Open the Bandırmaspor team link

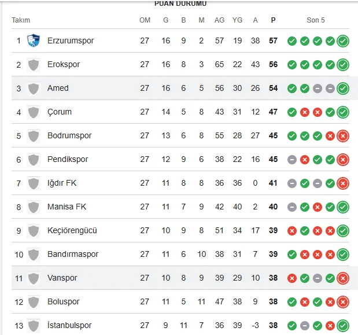(x=73, y=254)
